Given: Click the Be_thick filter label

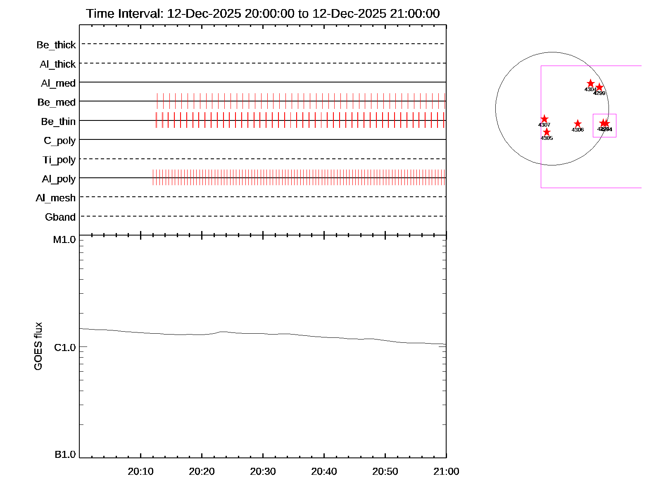Looking at the screenshot, I should pyautogui.click(x=56, y=45).
